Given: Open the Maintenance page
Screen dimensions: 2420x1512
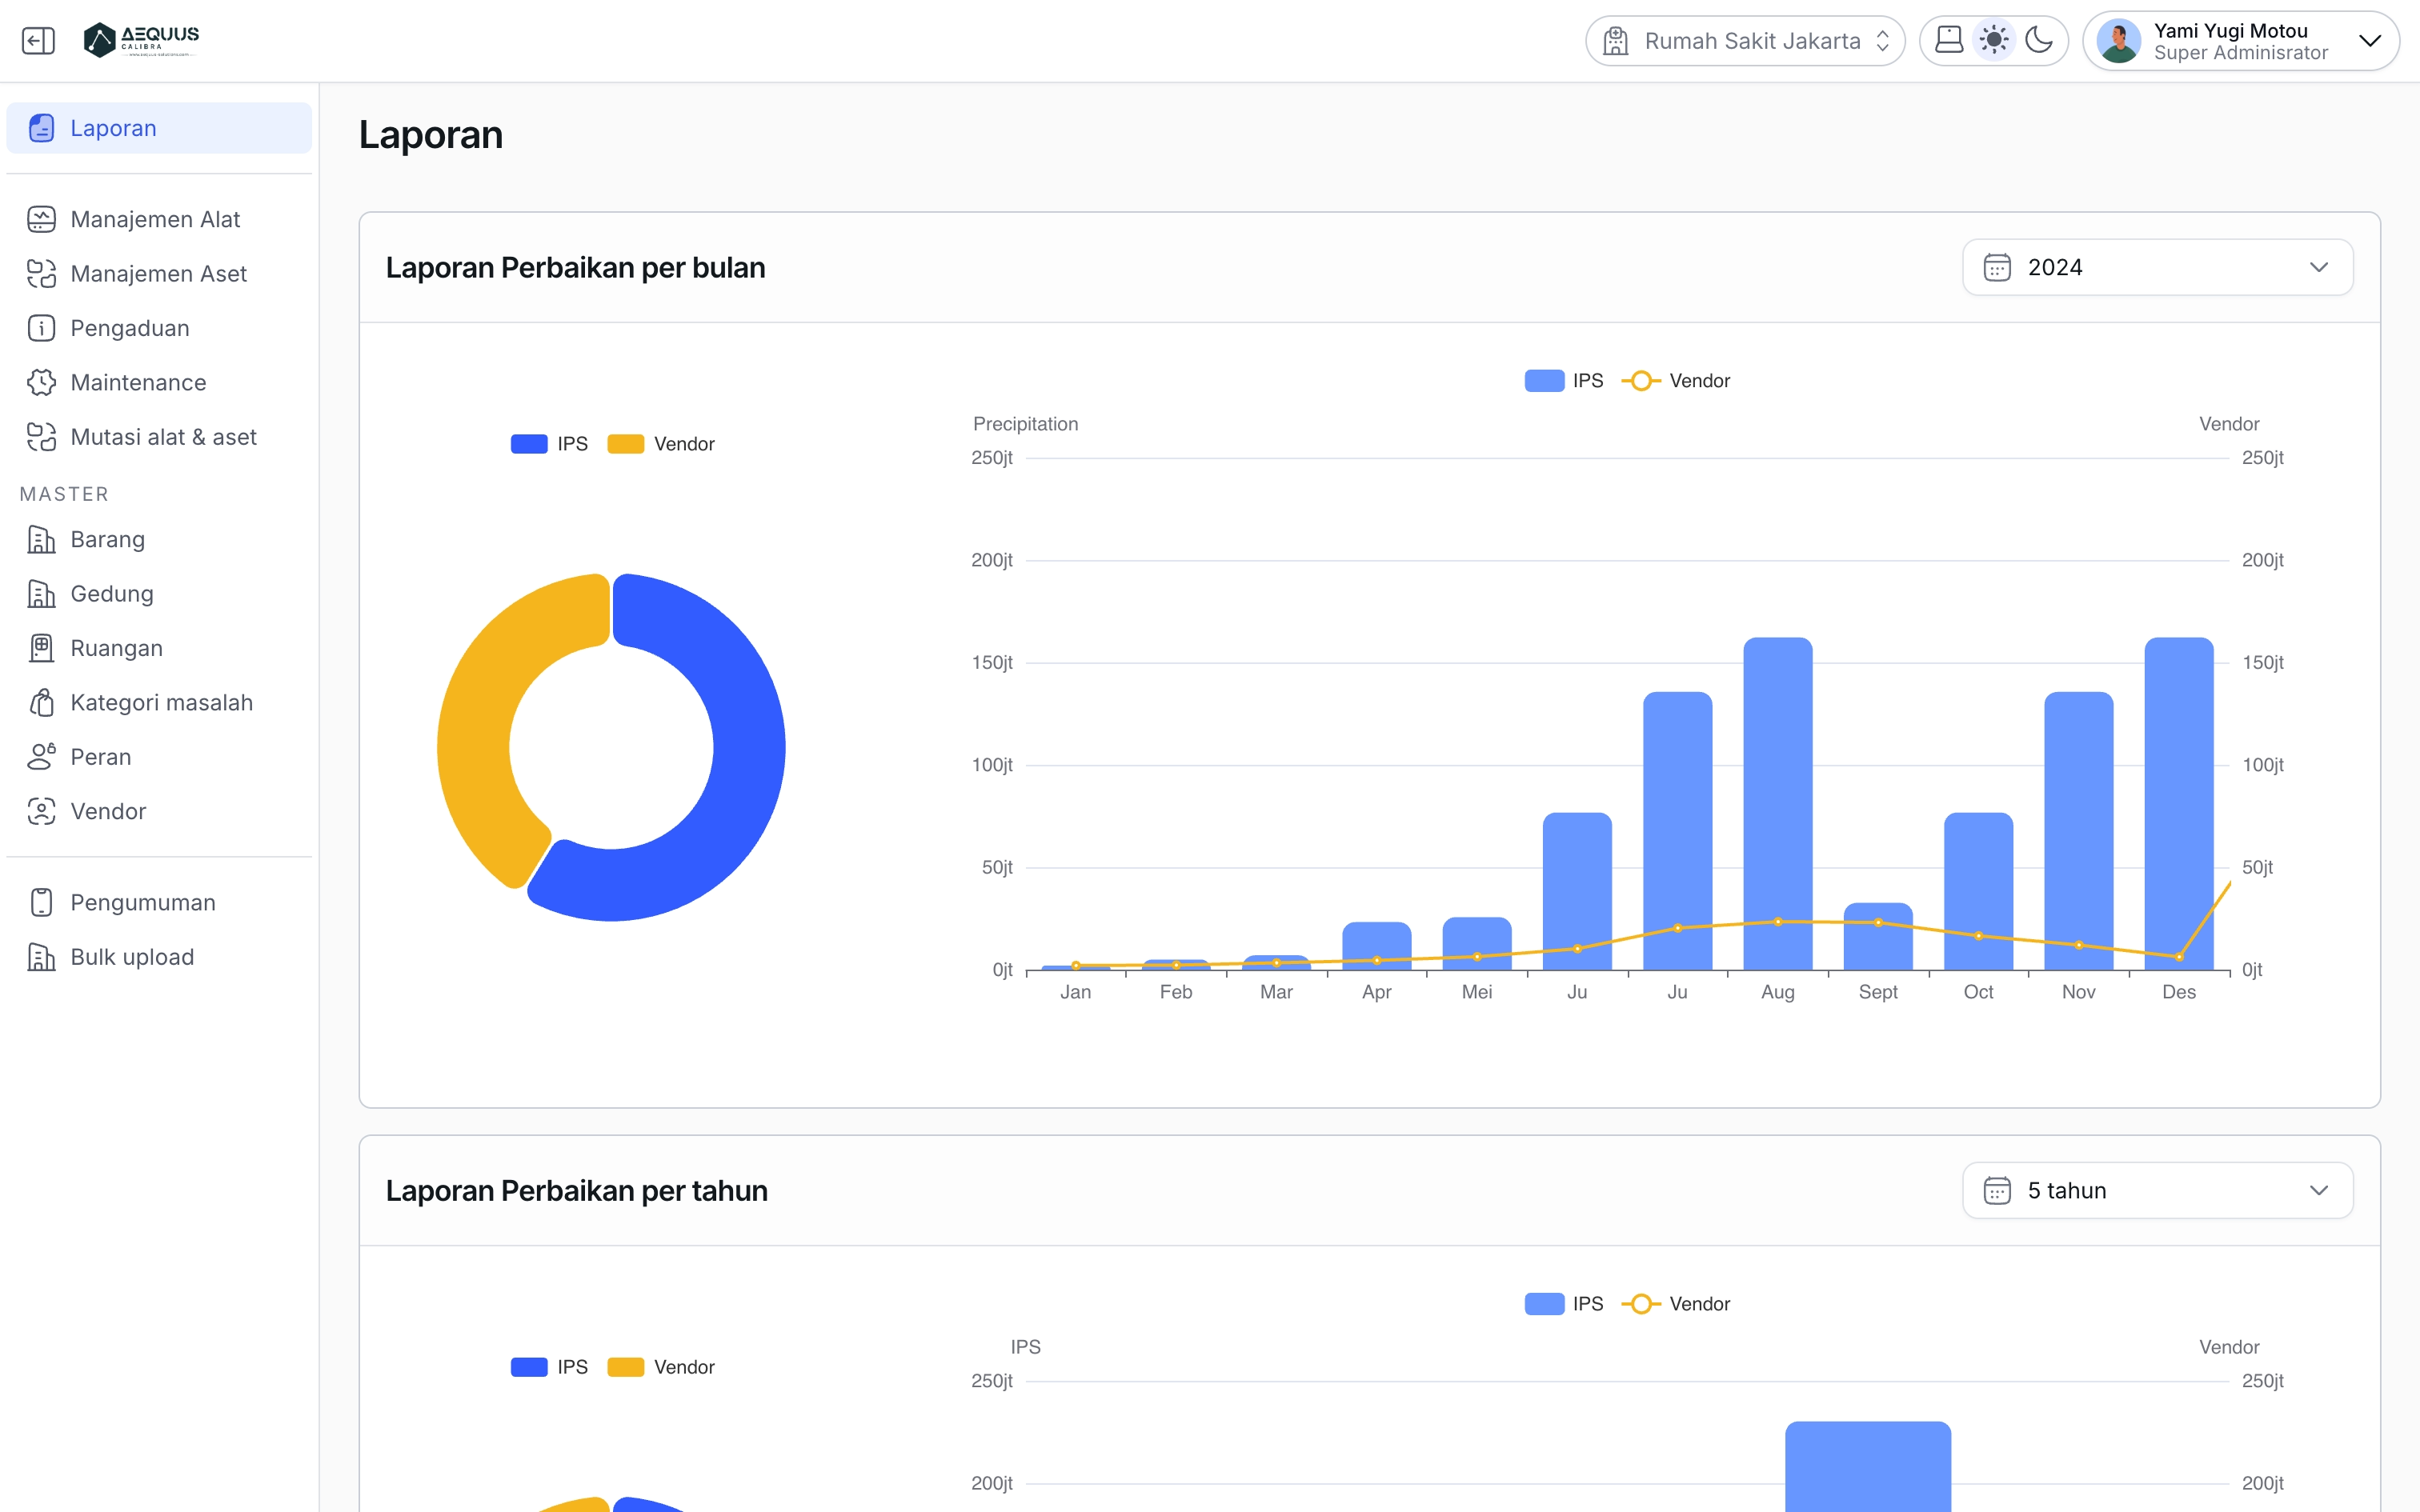Looking at the screenshot, I should 159,382.
